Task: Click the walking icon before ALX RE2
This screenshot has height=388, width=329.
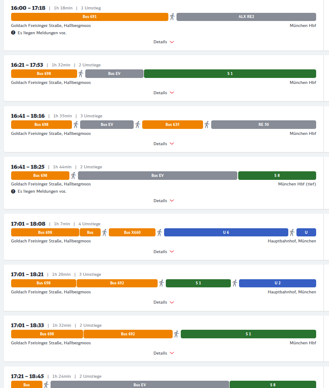Action: tap(172, 17)
